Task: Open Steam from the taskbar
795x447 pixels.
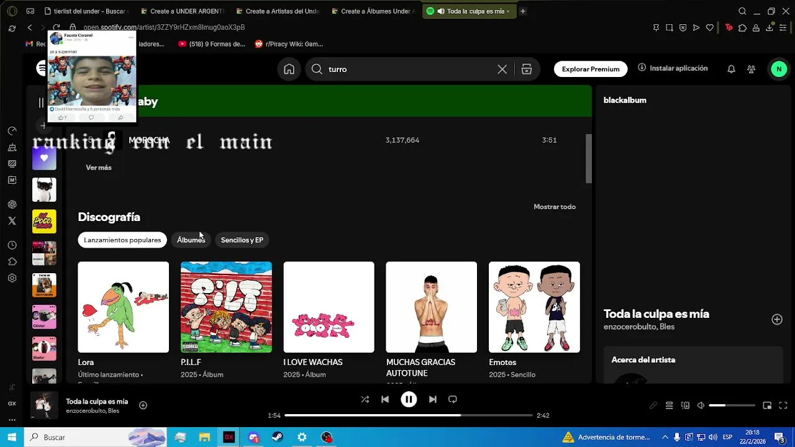Action: click(278, 437)
